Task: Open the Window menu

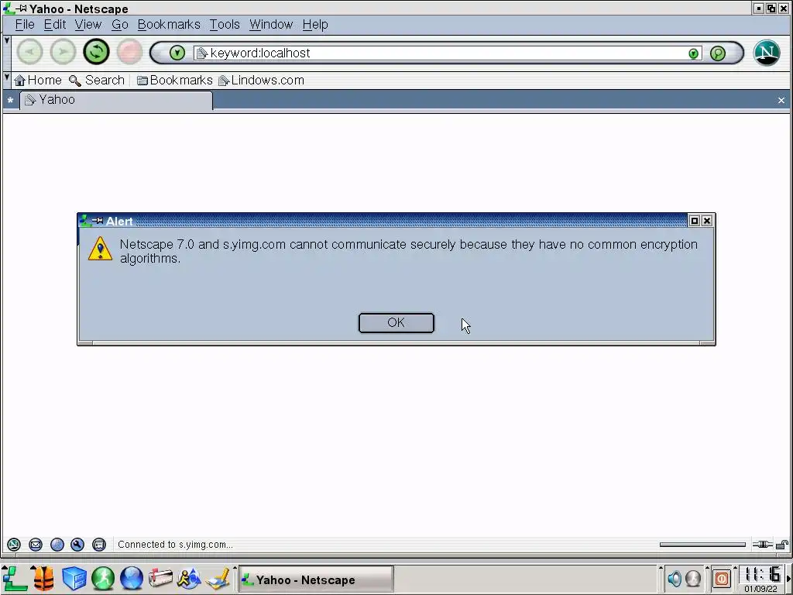Action: pyautogui.click(x=271, y=24)
